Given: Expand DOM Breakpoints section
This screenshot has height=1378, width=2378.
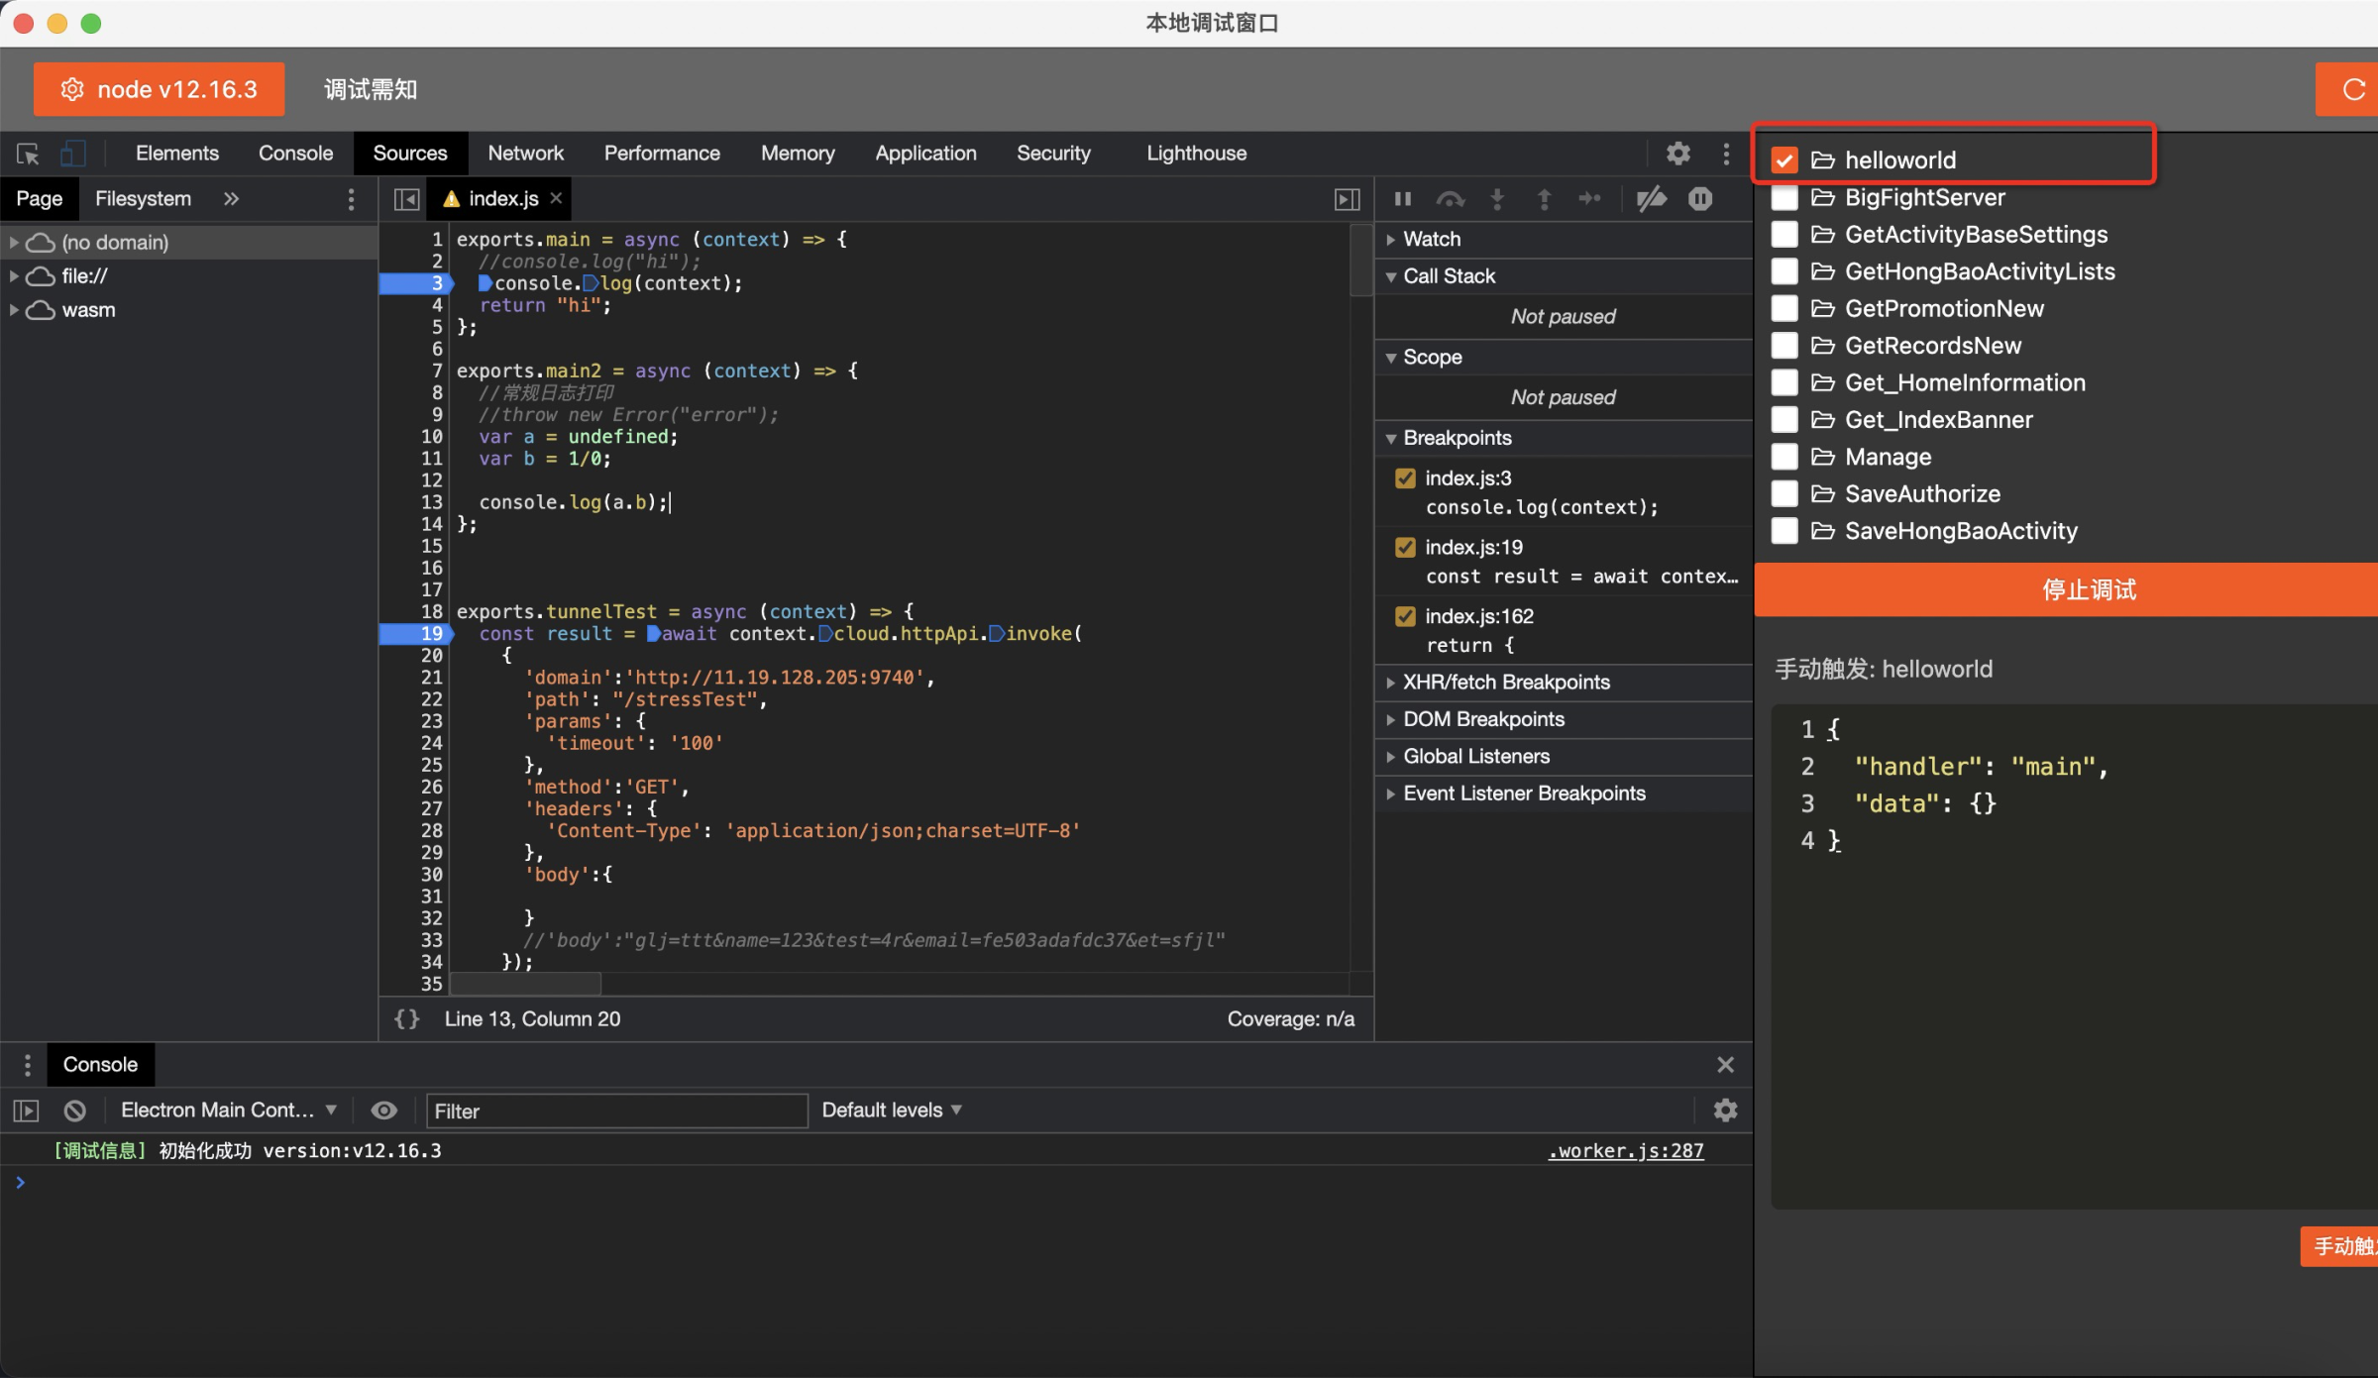Looking at the screenshot, I should click(x=1564, y=719).
